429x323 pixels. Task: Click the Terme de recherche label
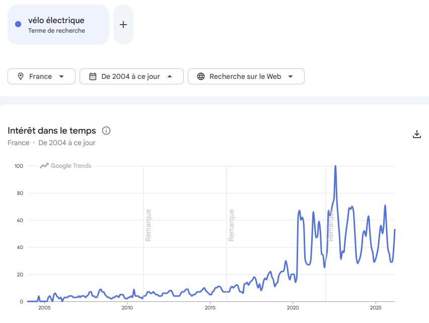[56, 31]
